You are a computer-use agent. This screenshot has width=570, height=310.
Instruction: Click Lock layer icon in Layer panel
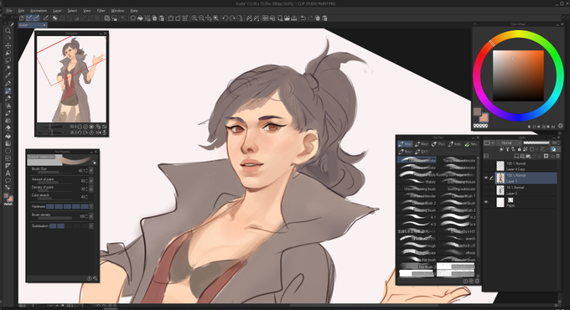pos(519,149)
